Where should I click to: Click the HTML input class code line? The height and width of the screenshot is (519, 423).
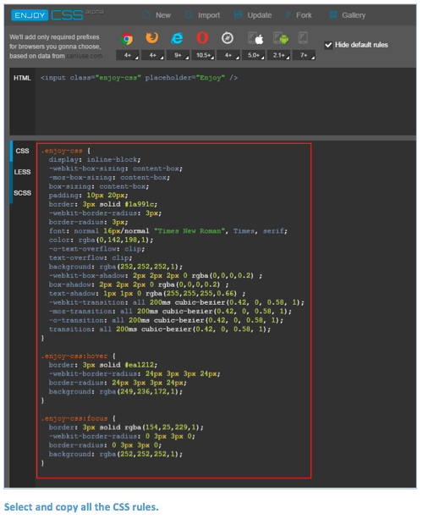click(139, 78)
